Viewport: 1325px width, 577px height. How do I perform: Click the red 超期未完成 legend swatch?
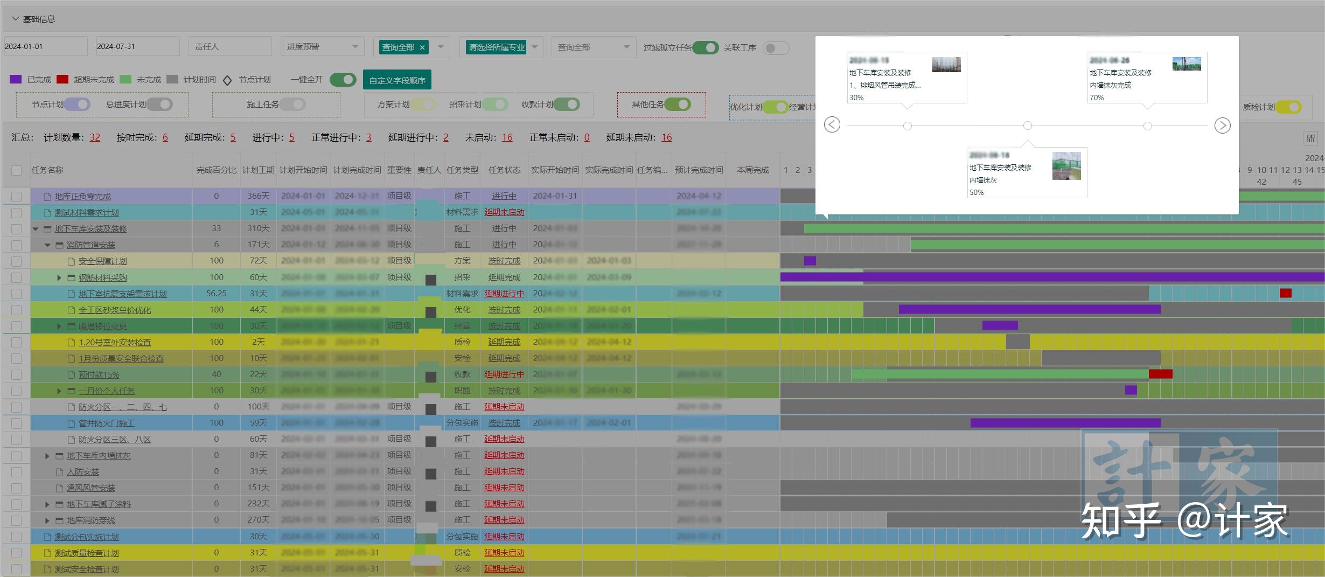coord(62,80)
